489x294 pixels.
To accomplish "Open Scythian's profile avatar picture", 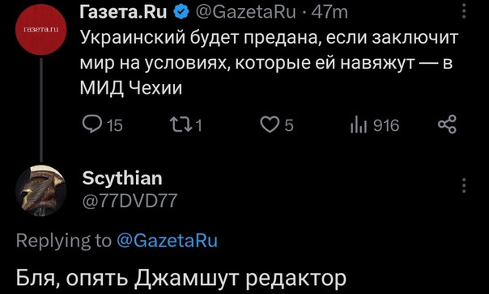I will 40,191.
